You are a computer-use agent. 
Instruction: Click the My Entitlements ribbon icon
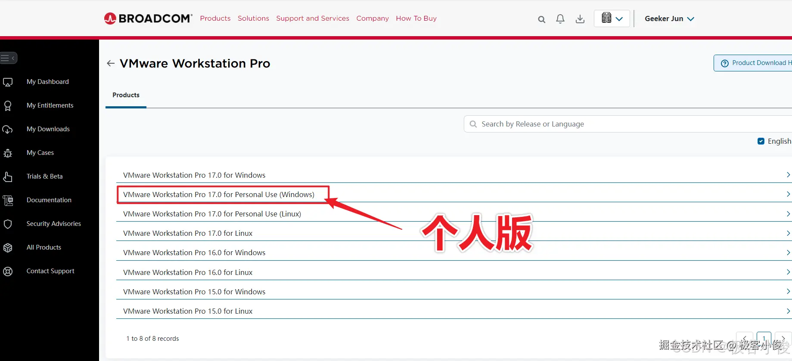(8, 105)
